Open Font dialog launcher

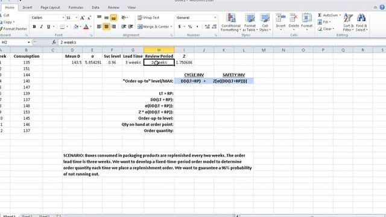(91, 36)
